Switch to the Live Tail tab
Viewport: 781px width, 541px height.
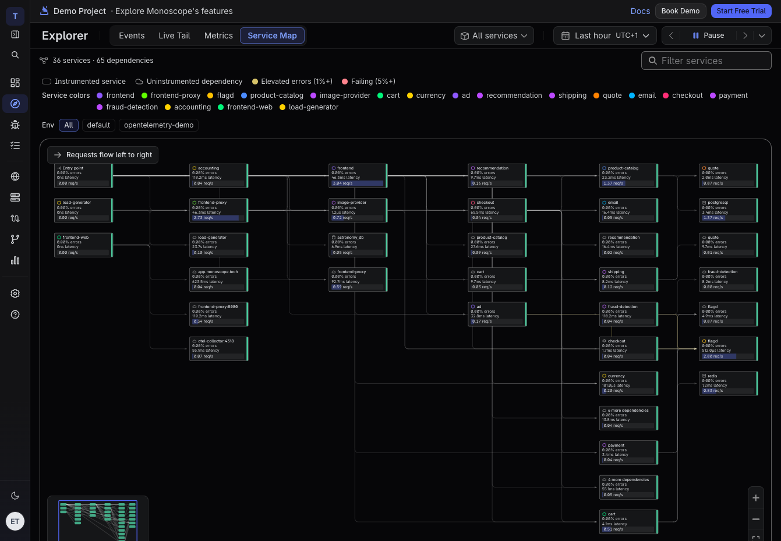click(174, 36)
